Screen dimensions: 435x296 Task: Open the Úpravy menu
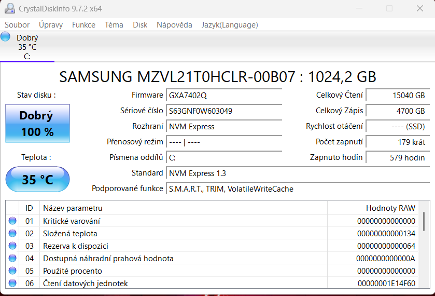pyautogui.click(x=51, y=25)
